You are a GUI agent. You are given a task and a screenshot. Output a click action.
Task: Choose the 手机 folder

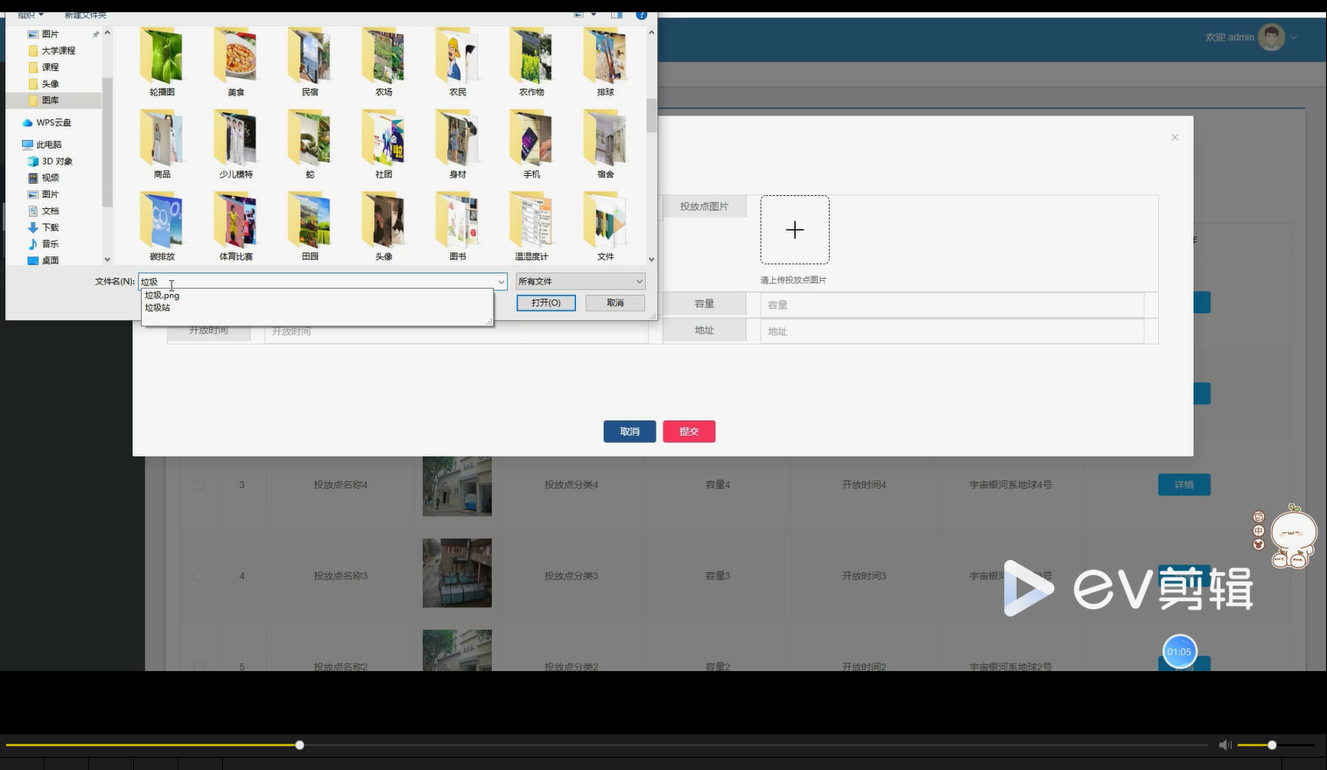531,143
